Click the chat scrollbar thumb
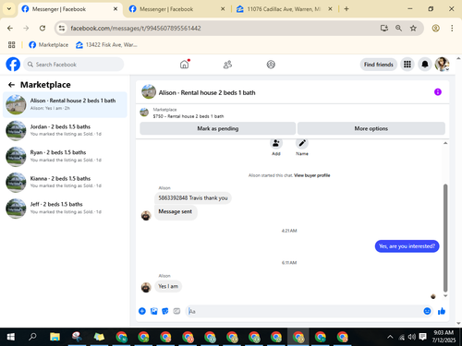Screen dimensions: 462x346 coord(445,237)
